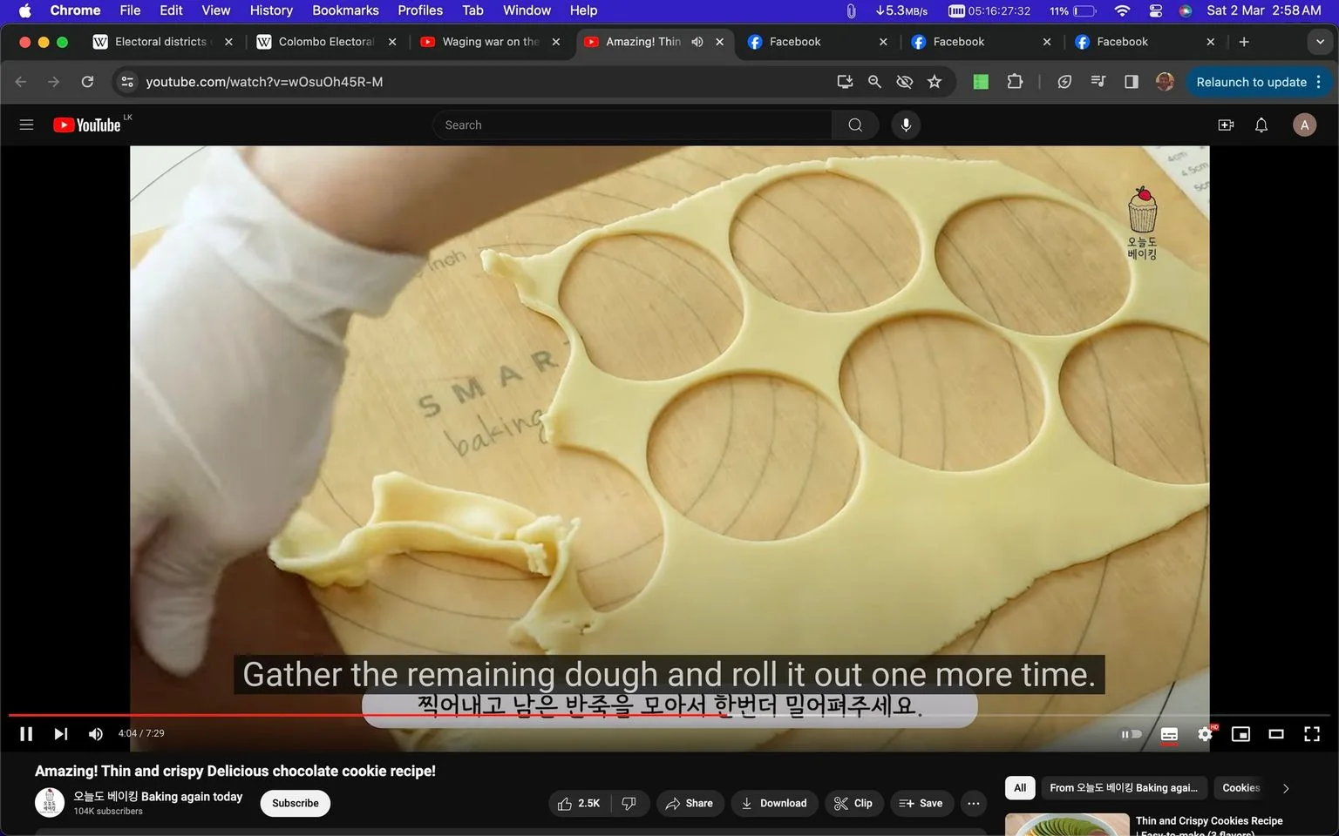Open YouTube notifications bell
The image size is (1339, 836).
click(1261, 125)
